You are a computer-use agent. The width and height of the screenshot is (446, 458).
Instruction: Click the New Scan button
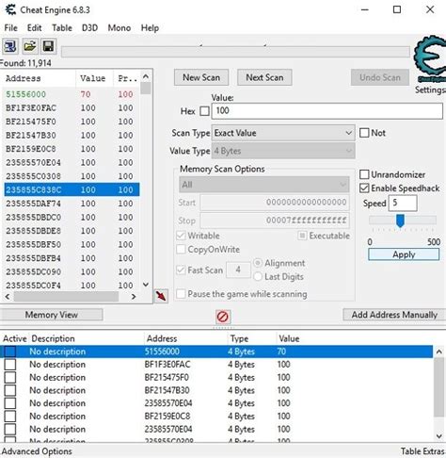click(x=201, y=77)
